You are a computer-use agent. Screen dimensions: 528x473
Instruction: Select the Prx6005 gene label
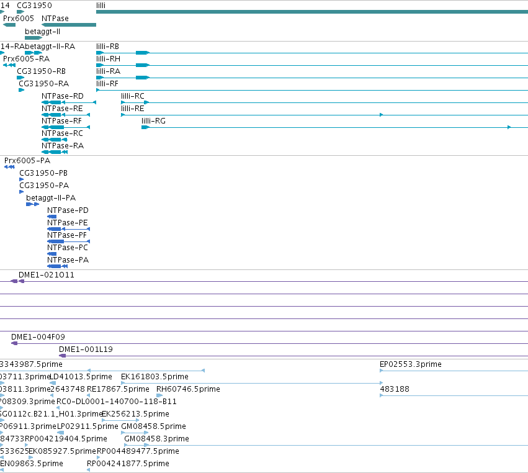pos(19,18)
